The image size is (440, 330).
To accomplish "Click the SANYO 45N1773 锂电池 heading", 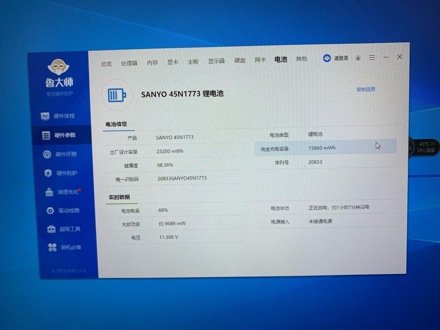I will [x=182, y=94].
